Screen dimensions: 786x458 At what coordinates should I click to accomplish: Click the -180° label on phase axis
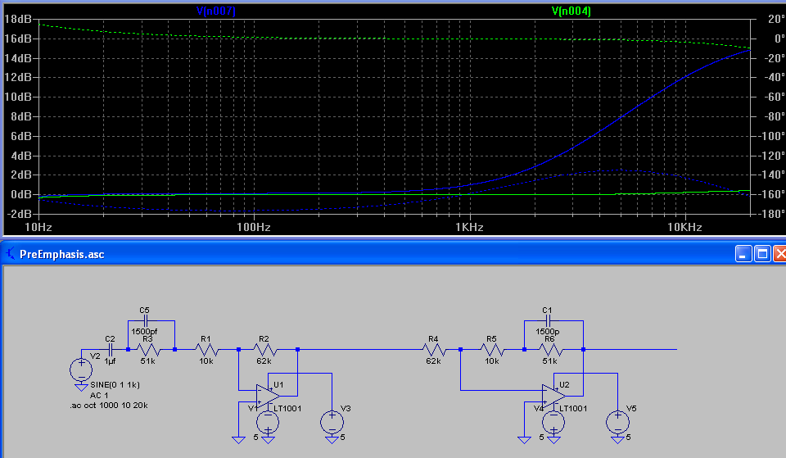(771, 214)
